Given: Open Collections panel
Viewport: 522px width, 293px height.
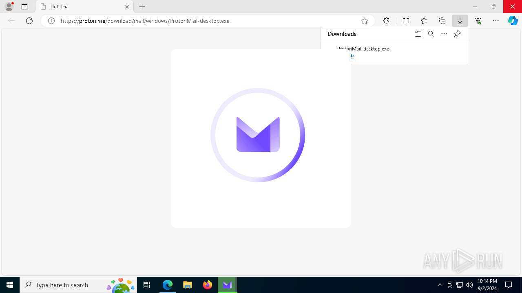Looking at the screenshot, I should coord(442,21).
